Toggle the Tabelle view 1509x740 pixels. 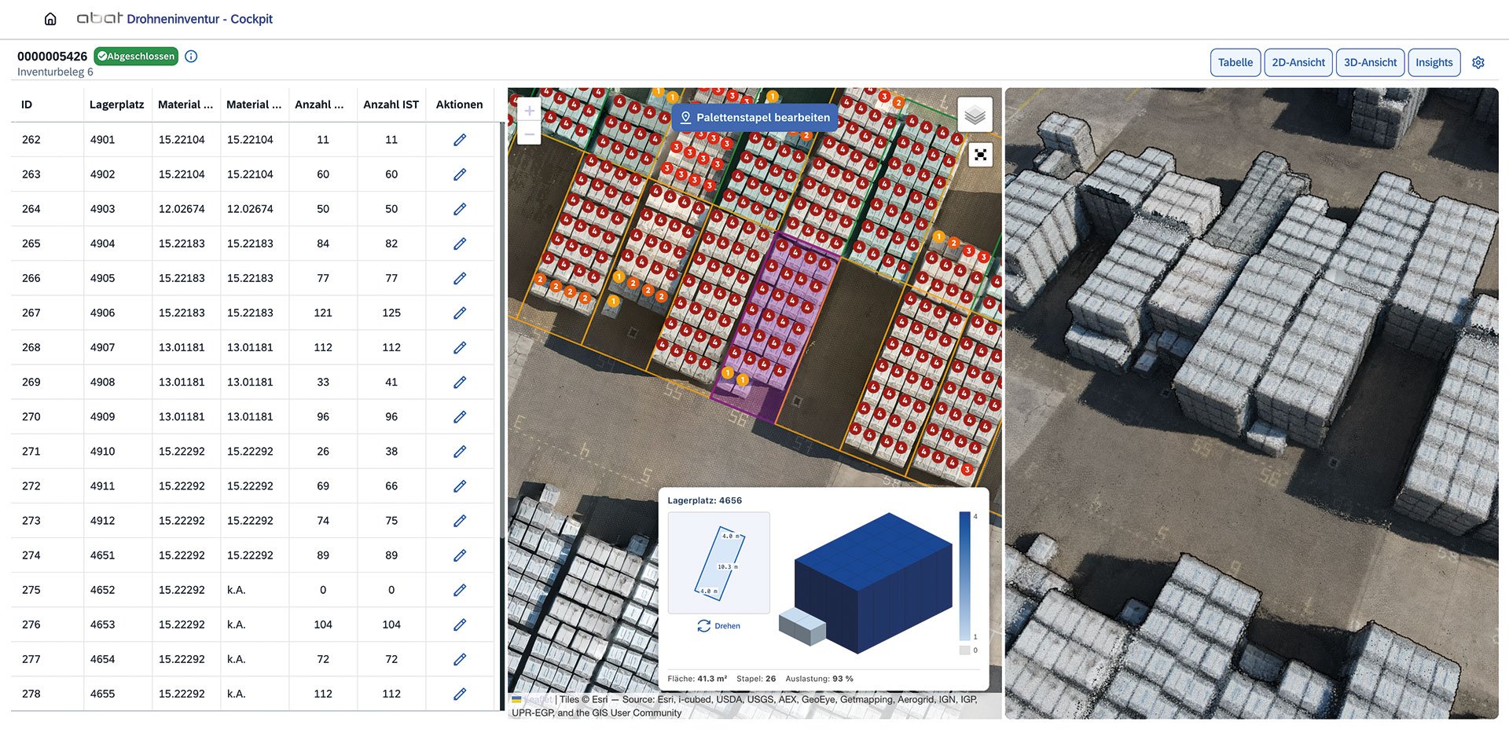[1235, 63]
